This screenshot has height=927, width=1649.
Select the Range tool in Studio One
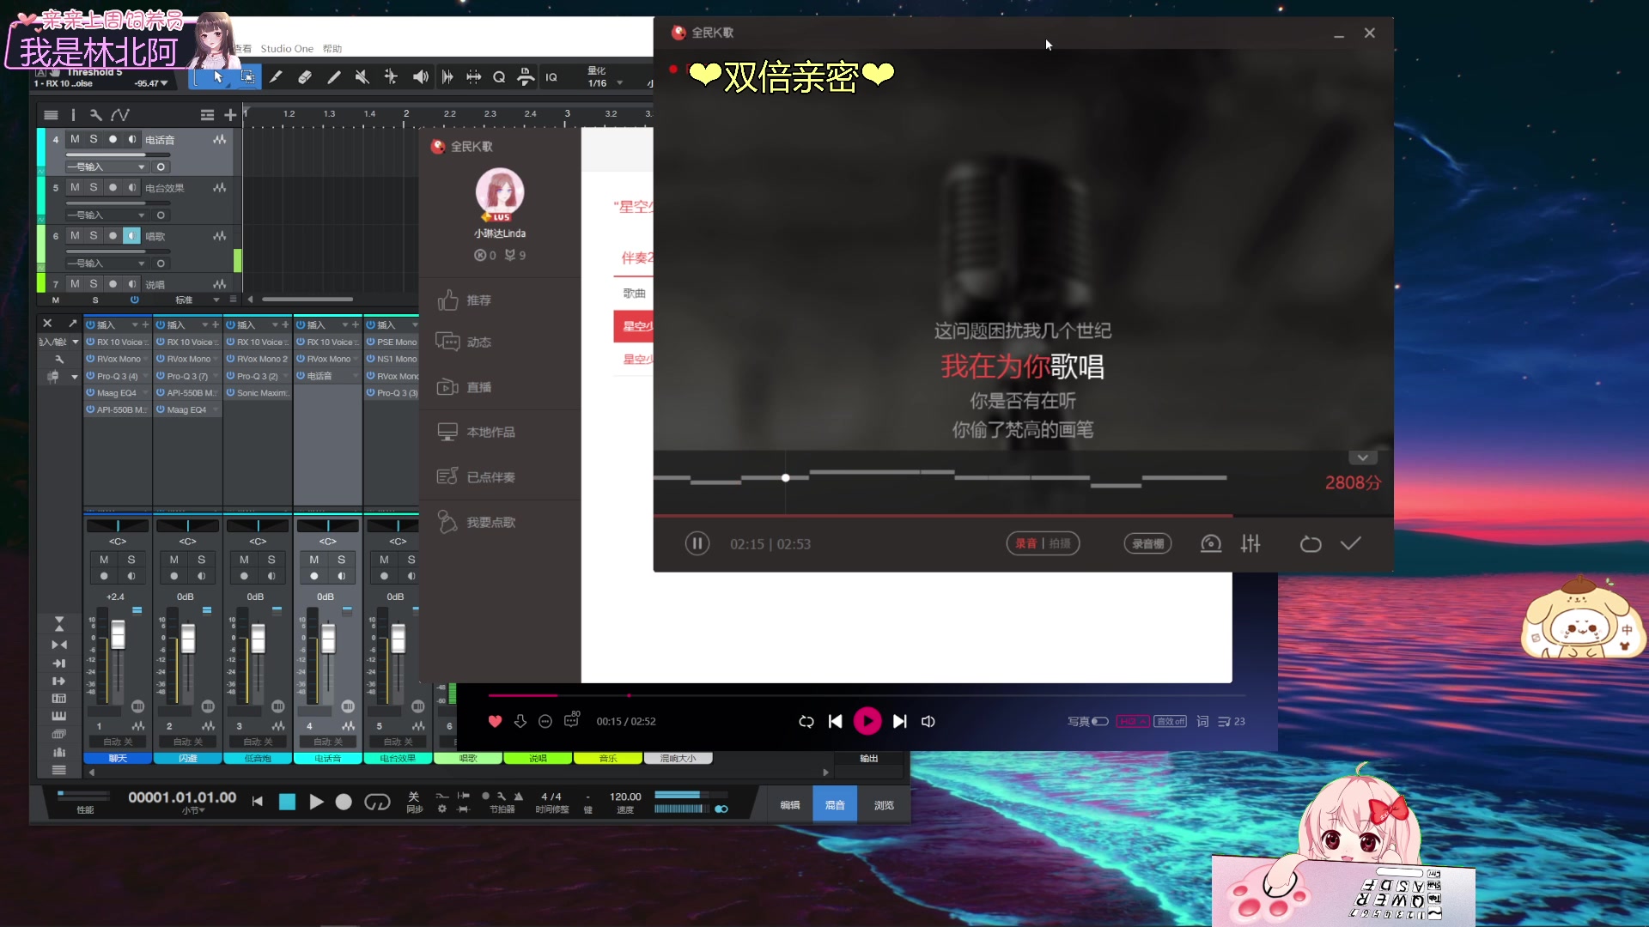[x=247, y=77]
